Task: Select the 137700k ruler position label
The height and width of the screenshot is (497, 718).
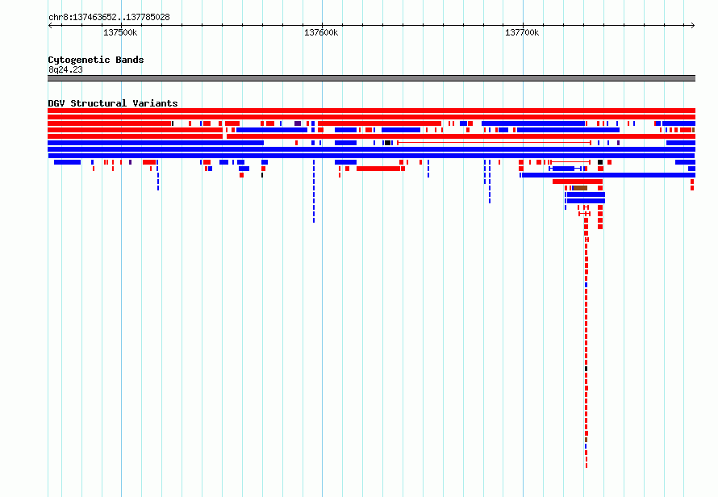Action: pyautogui.click(x=522, y=32)
